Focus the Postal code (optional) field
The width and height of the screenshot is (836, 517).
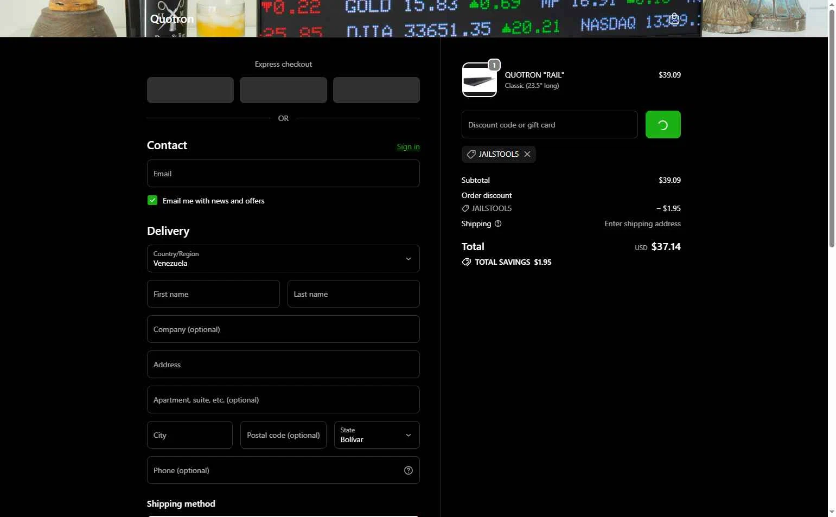283,435
